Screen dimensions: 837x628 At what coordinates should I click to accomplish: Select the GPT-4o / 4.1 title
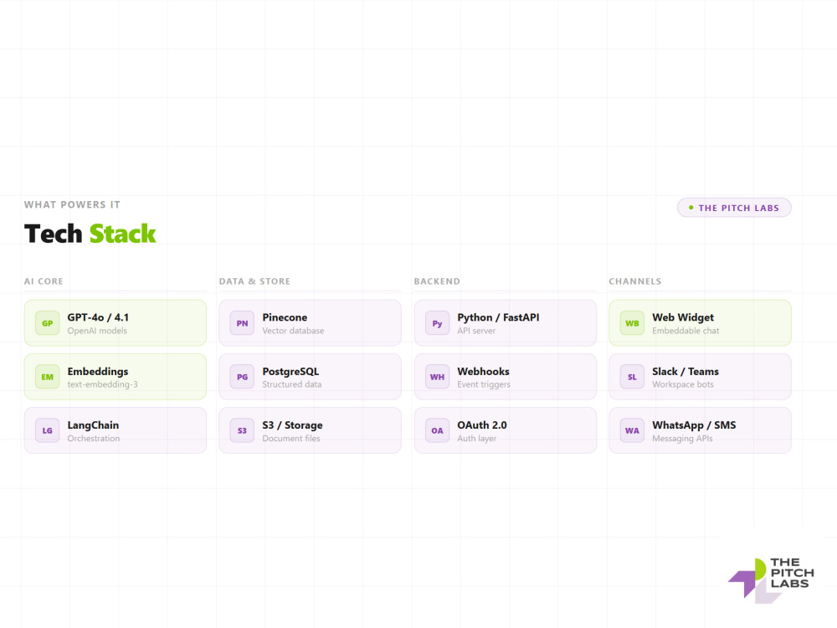(x=98, y=317)
